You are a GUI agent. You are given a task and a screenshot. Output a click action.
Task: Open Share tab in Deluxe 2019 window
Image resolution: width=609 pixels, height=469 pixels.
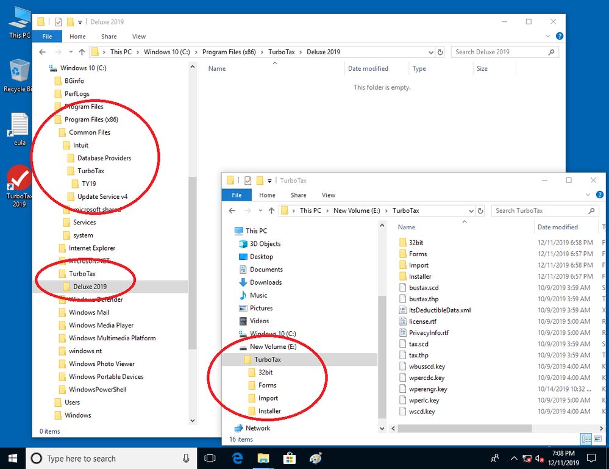tap(109, 37)
